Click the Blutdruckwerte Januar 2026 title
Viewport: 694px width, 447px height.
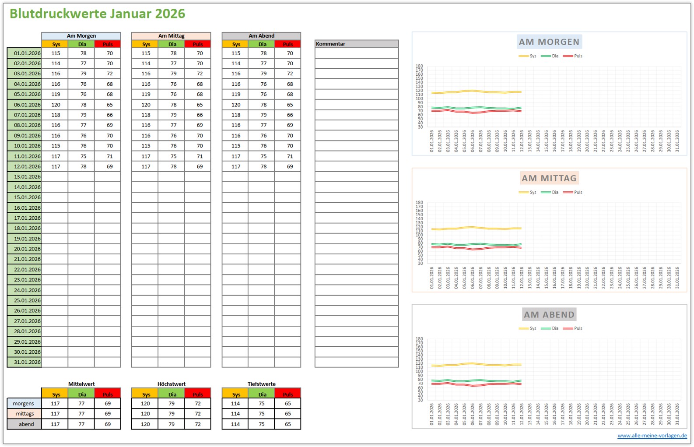(97, 14)
